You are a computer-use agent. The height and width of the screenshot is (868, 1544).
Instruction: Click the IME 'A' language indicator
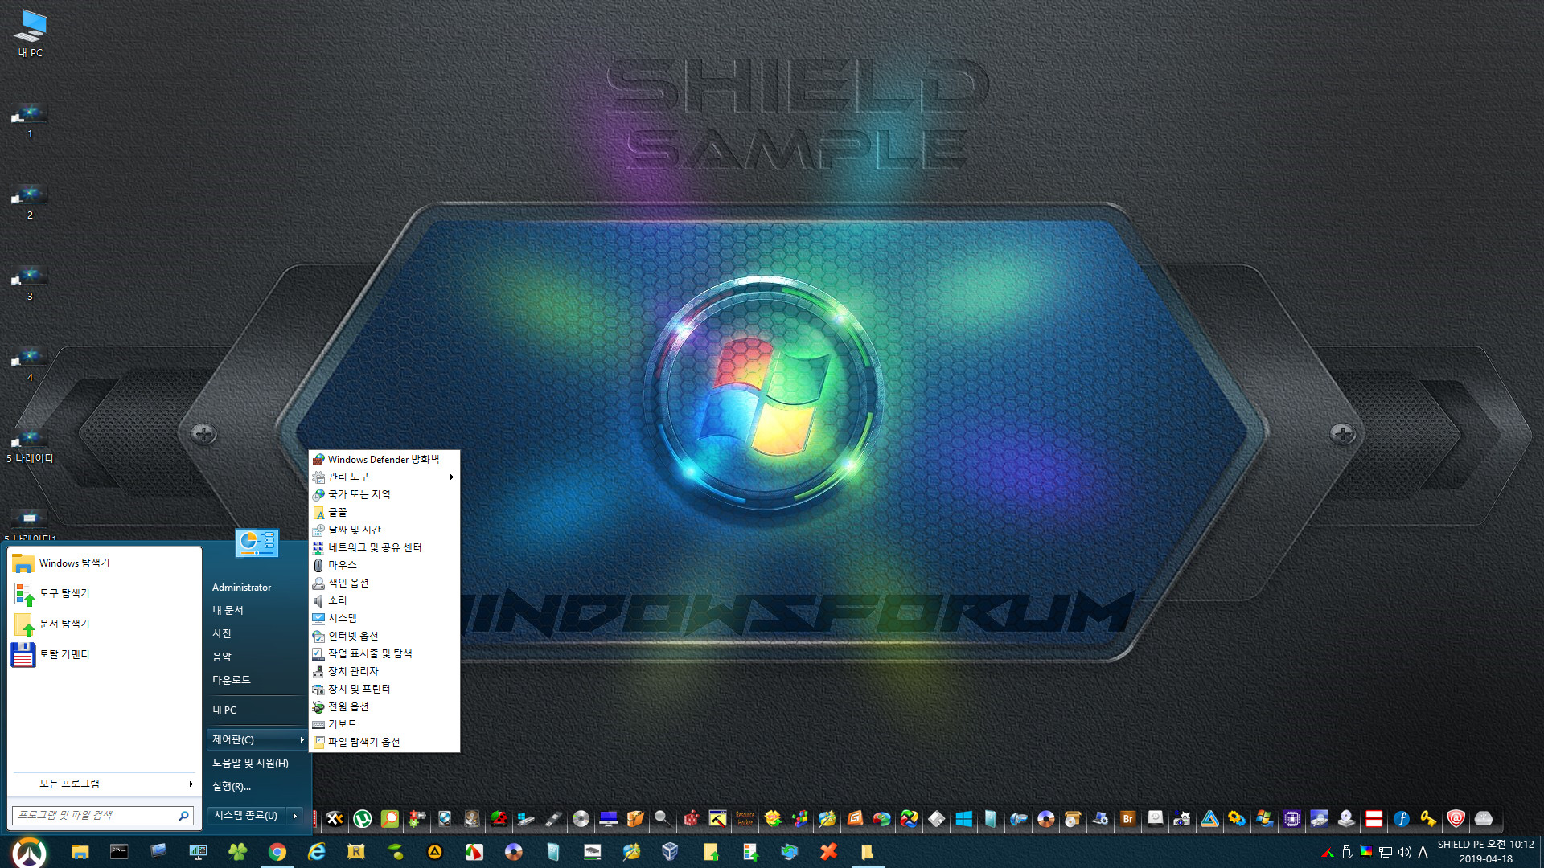click(x=1423, y=852)
